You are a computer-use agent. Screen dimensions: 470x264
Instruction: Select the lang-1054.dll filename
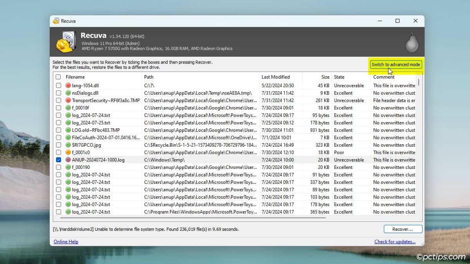[85, 86]
